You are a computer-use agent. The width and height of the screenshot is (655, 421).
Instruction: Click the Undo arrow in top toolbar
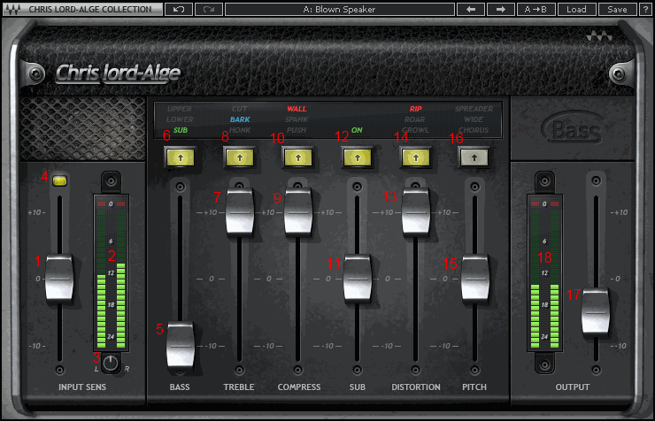(179, 9)
